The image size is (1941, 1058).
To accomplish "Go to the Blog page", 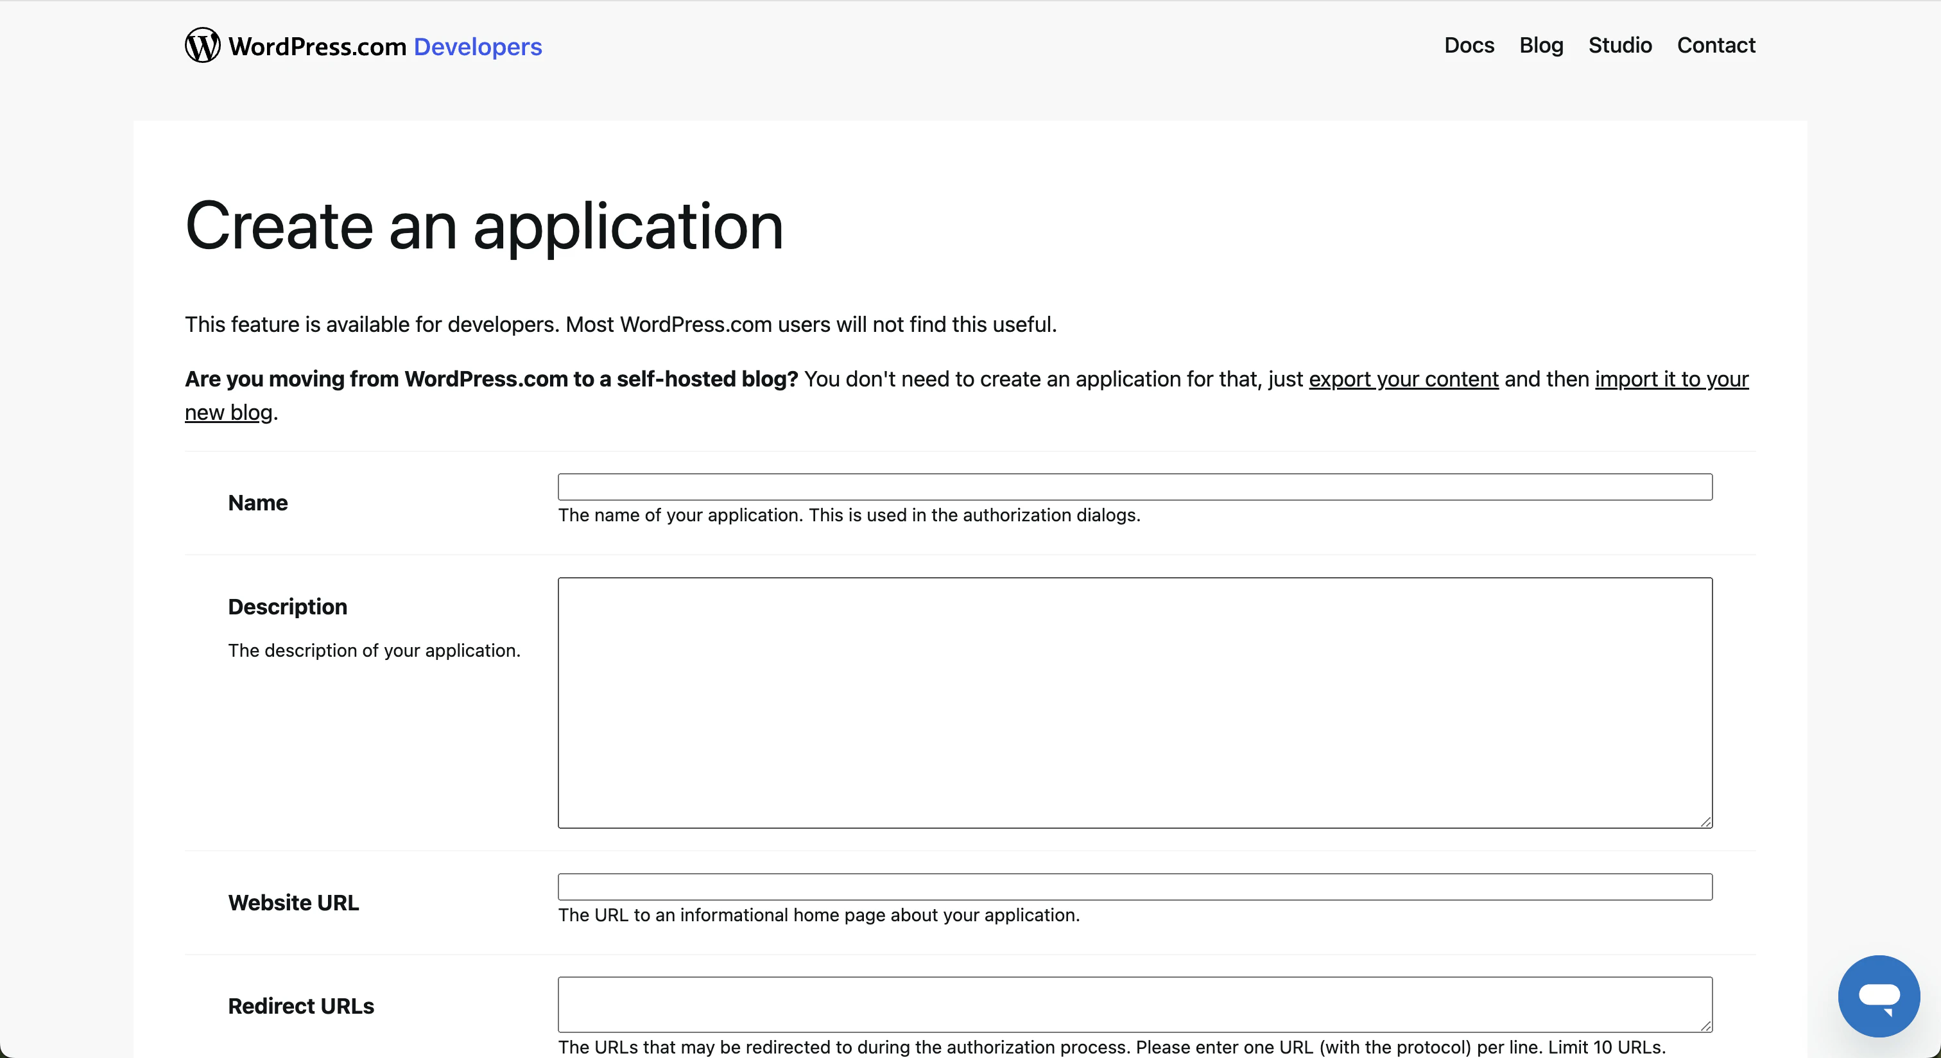I will pyautogui.click(x=1541, y=45).
